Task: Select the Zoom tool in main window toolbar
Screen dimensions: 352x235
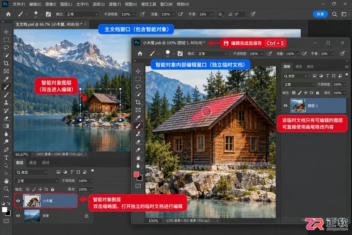Action: 6,189
